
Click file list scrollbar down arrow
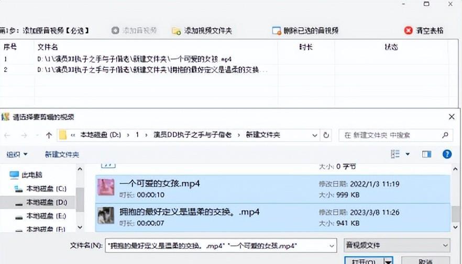point(456,227)
